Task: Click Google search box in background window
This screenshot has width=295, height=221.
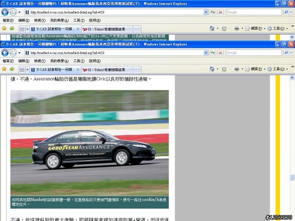Action: pyautogui.click(x=254, y=12)
